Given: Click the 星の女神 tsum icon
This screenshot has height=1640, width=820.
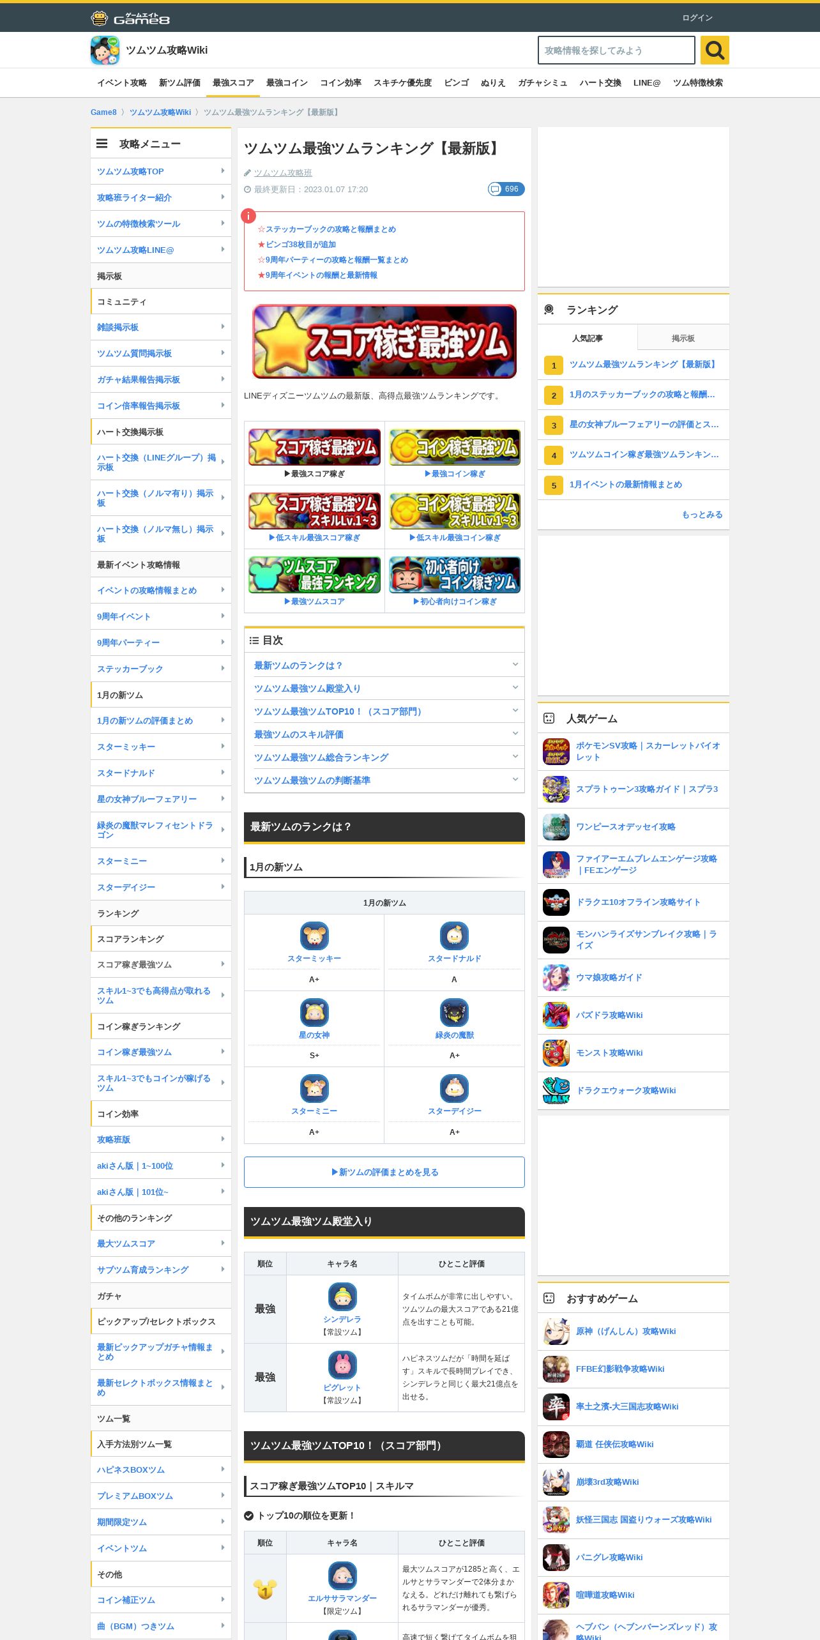Looking at the screenshot, I should pos(314,1012).
